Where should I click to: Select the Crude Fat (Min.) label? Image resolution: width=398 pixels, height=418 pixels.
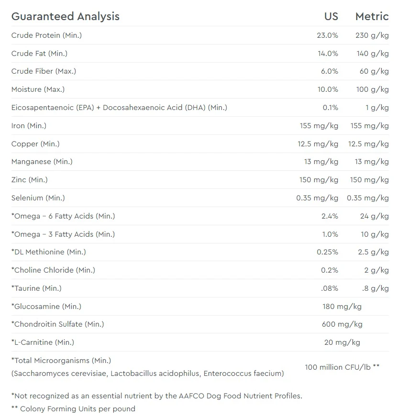point(39,53)
